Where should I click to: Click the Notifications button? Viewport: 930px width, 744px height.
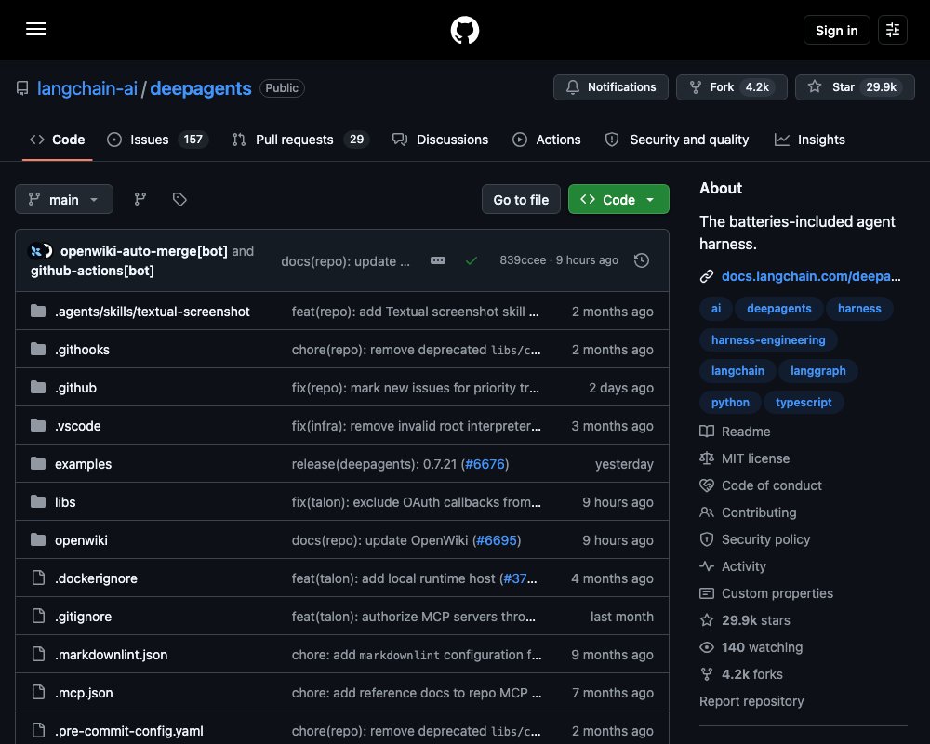pyautogui.click(x=610, y=87)
